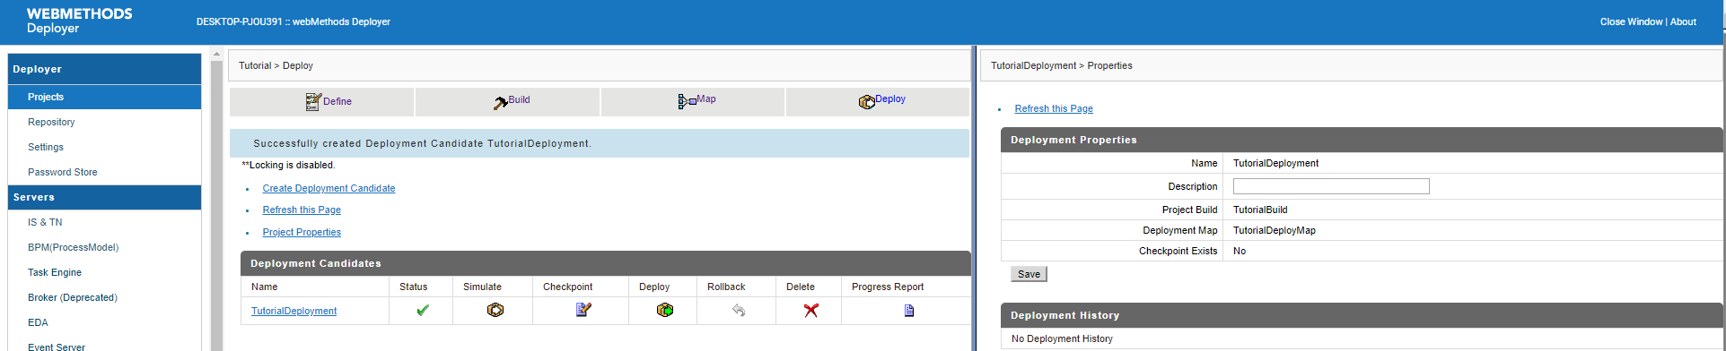Click the 'No Deployment History' text
Image resolution: width=1726 pixels, height=351 pixels.
[x=1062, y=338]
